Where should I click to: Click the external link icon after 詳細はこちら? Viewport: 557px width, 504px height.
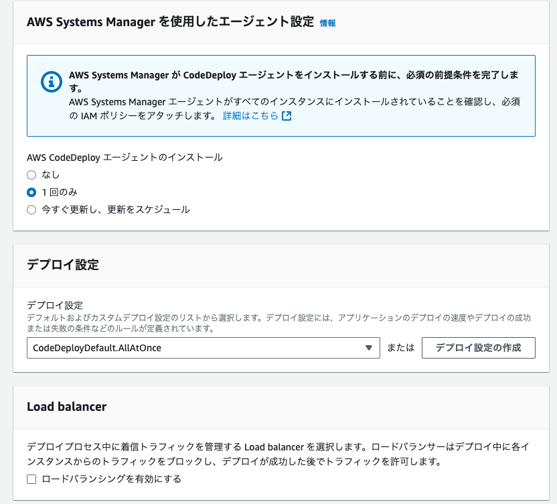tap(287, 116)
